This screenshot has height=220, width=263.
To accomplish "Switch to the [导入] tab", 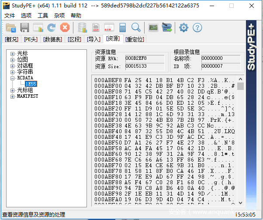I will tap(93, 39).
